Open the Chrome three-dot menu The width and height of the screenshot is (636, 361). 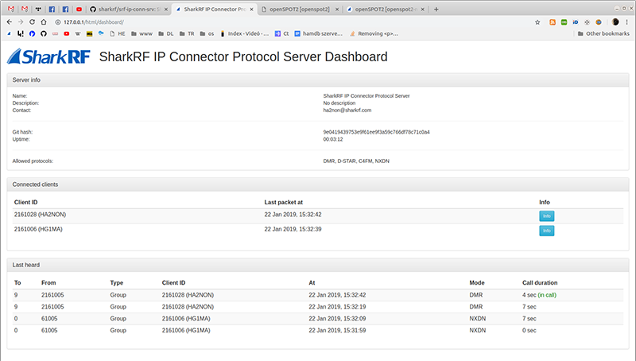[627, 22]
